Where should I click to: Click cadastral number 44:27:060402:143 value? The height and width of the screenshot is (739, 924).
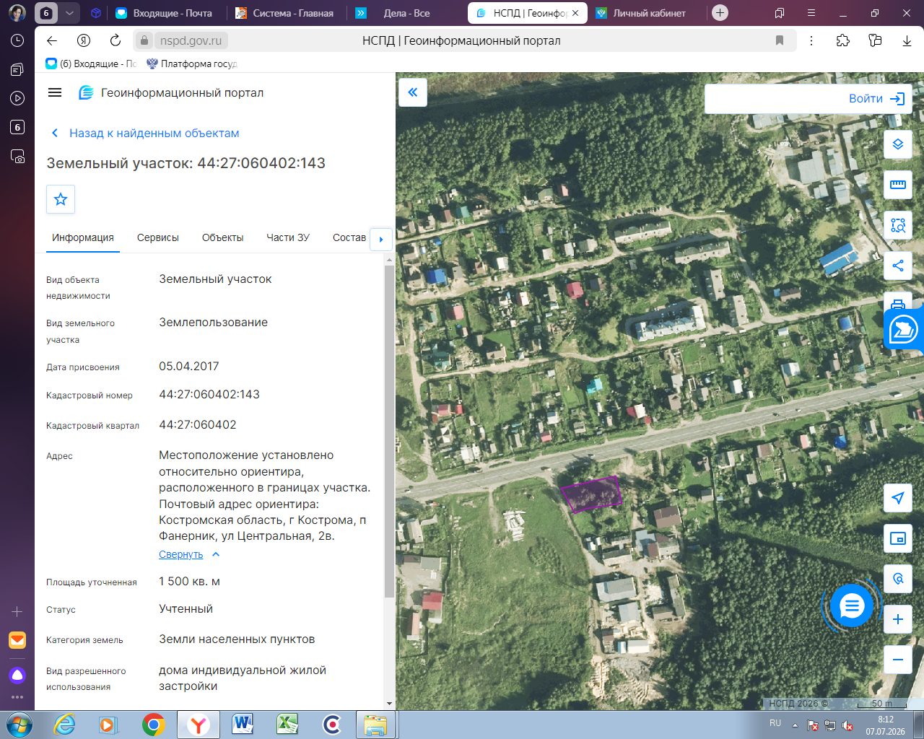209,394
